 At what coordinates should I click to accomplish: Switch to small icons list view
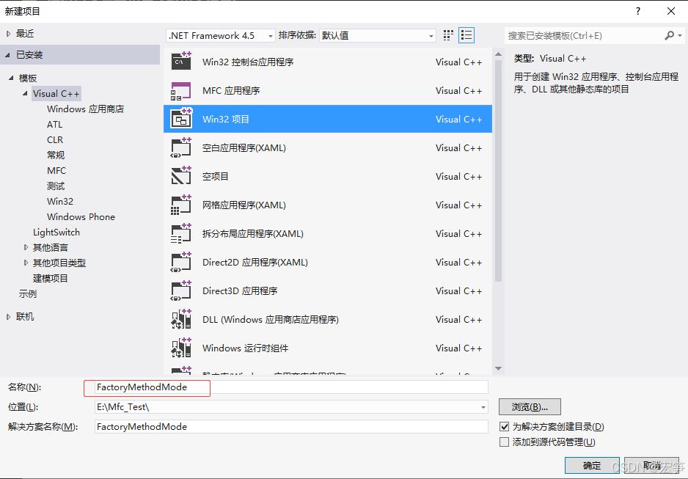(466, 35)
